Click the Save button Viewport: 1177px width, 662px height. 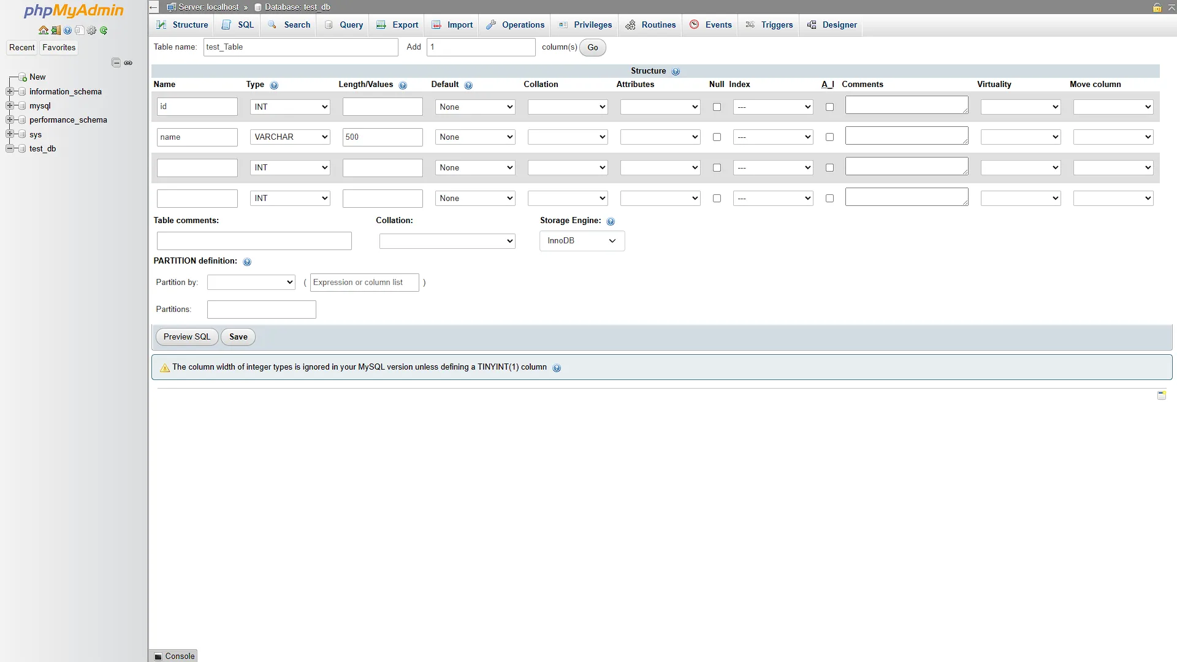(238, 337)
